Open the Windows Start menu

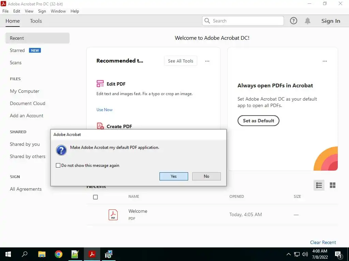pos(8,254)
